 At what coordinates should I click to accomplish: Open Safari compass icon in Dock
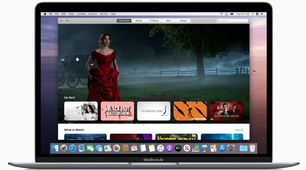(73, 148)
